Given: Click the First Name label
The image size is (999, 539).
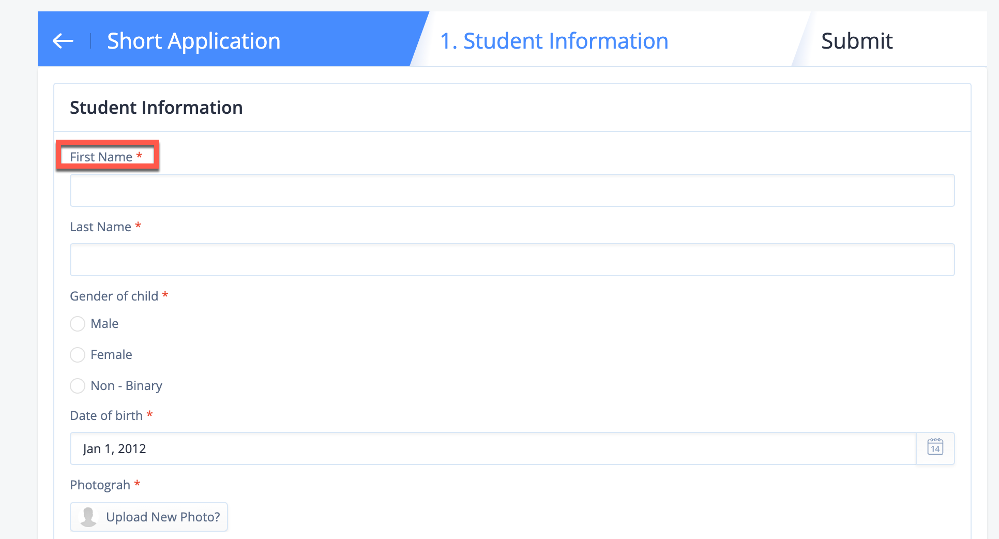Looking at the screenshot, I should 101,157.
